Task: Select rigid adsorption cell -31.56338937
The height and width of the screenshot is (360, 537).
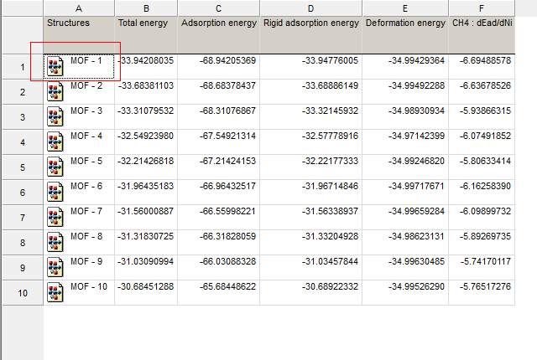Action: (x=311, y=218)
